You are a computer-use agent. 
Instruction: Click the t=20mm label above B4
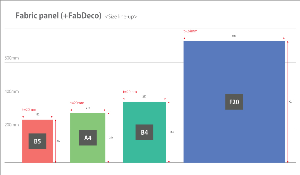click(130, 92)
